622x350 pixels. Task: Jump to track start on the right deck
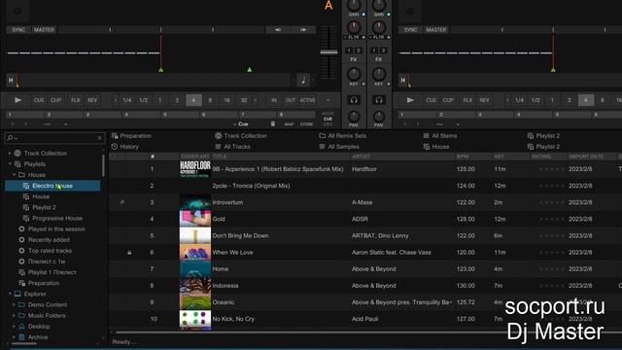[x=403, y=80]
